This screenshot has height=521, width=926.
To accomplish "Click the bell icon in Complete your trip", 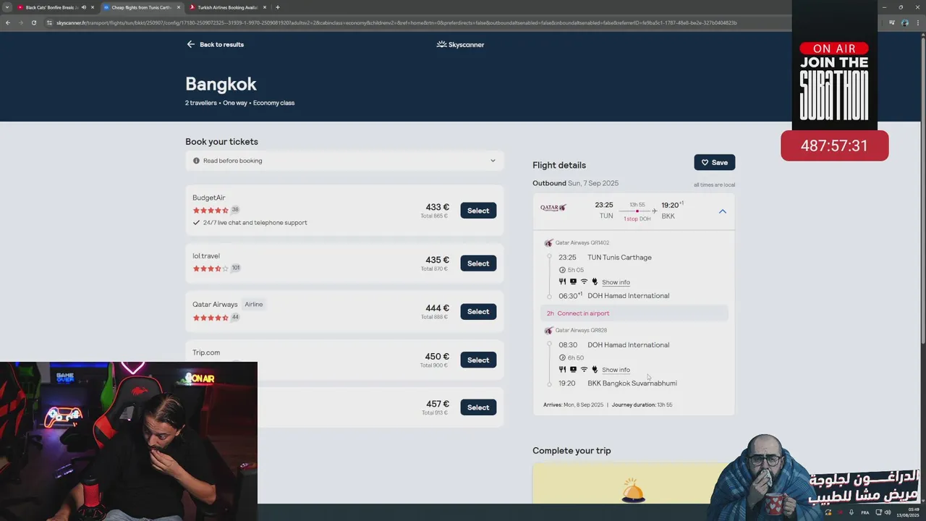I will (x=633, y=490).
